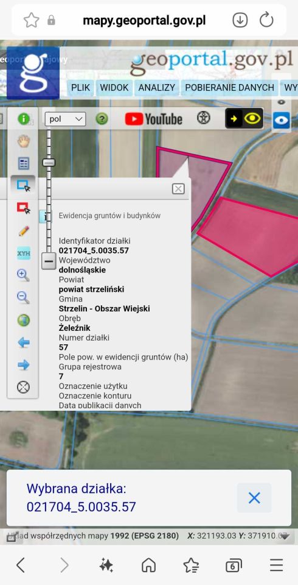Show full extent with globe icon
Image resolution: width=298 pixels, height=585 pixels.
[24, 320]
